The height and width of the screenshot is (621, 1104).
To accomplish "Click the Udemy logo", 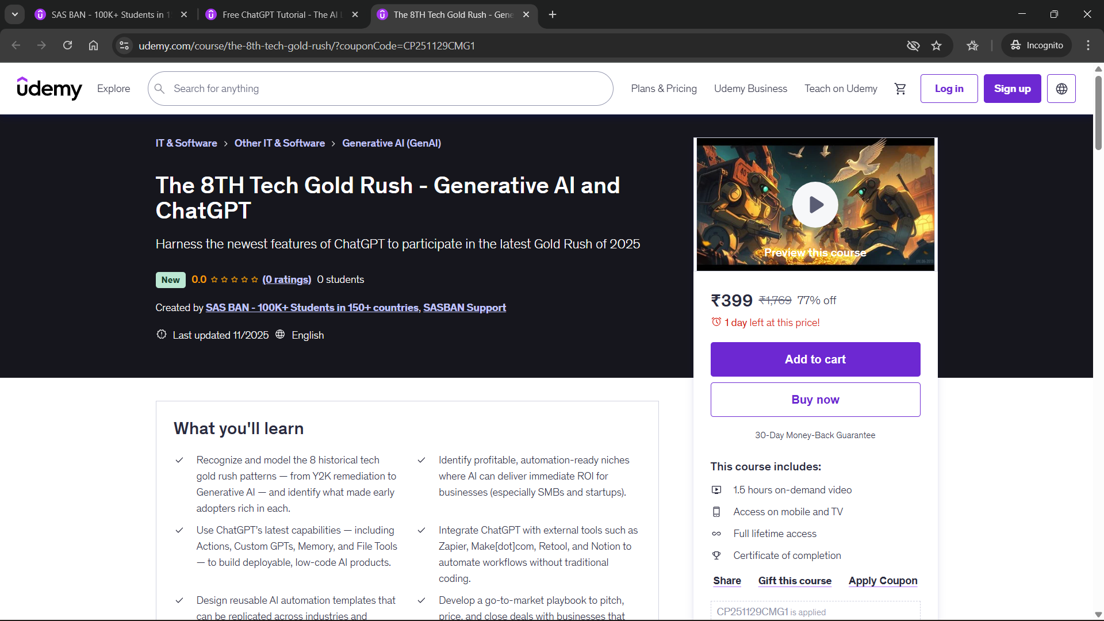I will coord(49,89).
